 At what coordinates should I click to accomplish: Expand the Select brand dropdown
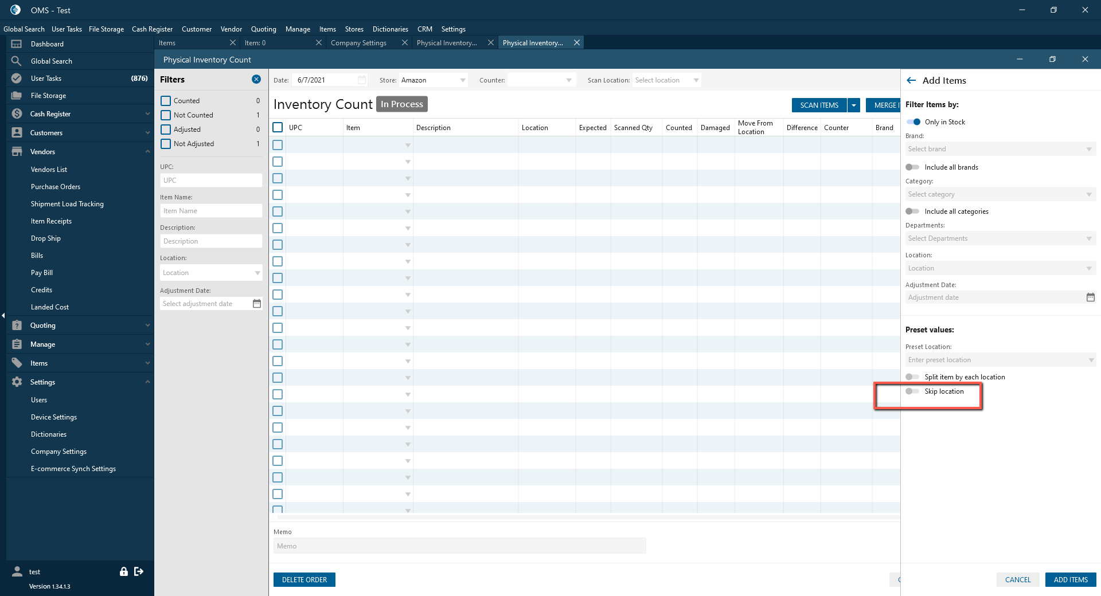tap(1000, 149)
